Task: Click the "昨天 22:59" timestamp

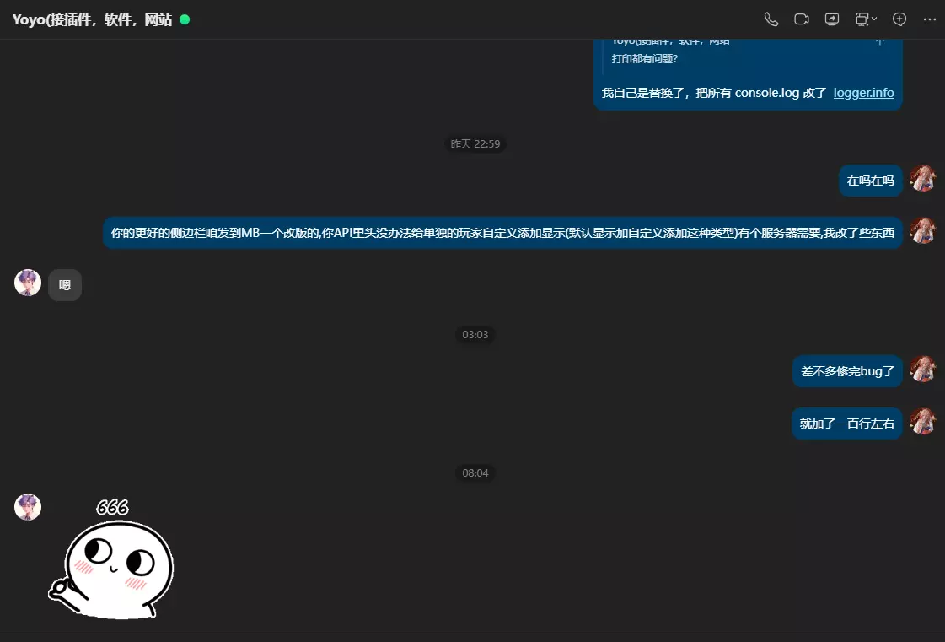Action: pyautogui.click(x=475, y=143)
